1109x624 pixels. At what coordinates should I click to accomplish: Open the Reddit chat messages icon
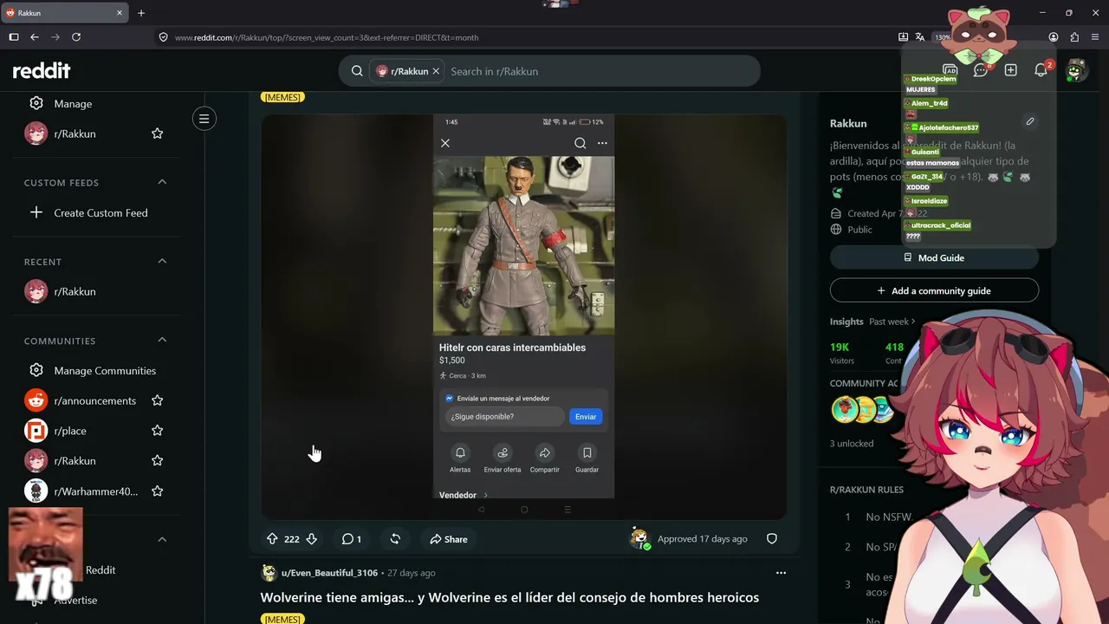click(x=980, y=70)
